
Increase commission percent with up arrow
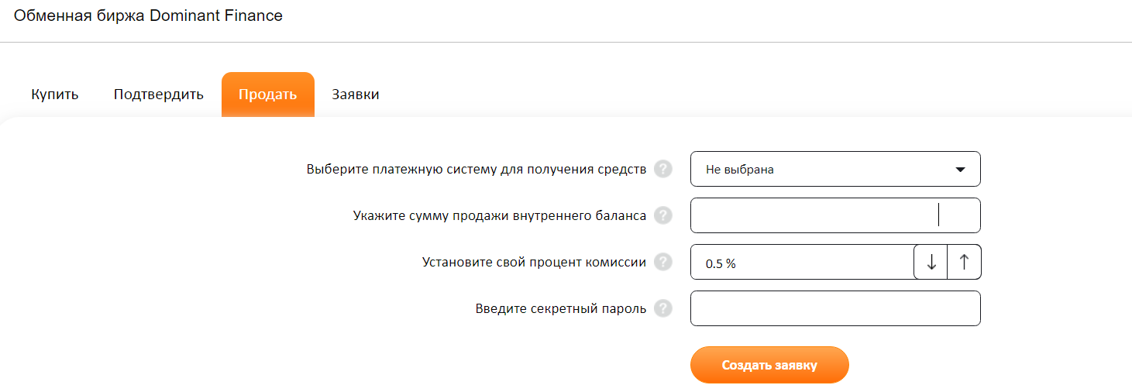[x=964, y=262]
